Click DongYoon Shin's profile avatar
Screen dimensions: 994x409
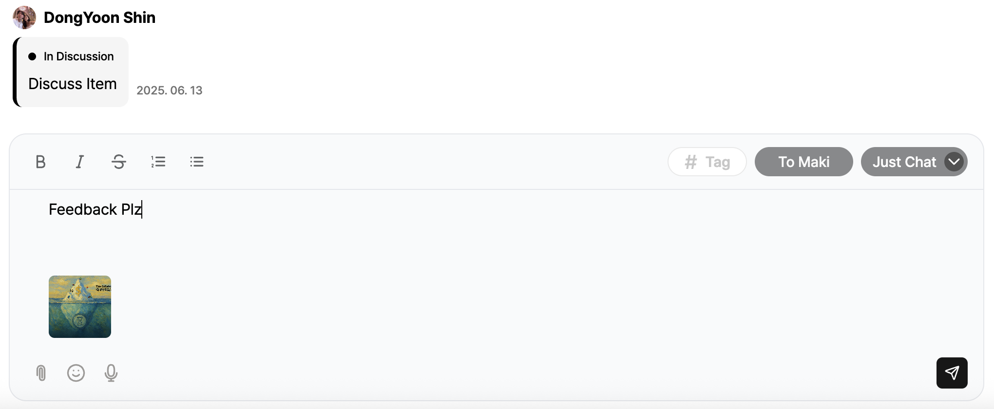(24, 18)
